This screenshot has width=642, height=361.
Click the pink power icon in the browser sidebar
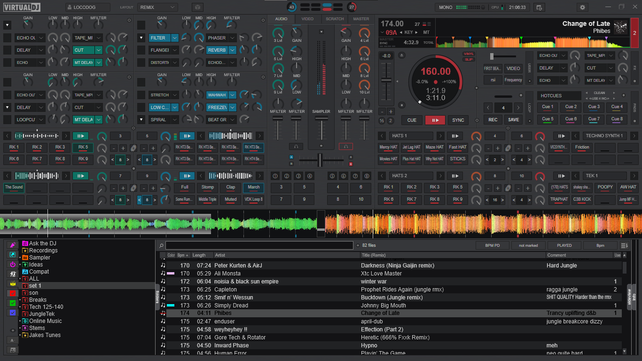pos(13,265)
